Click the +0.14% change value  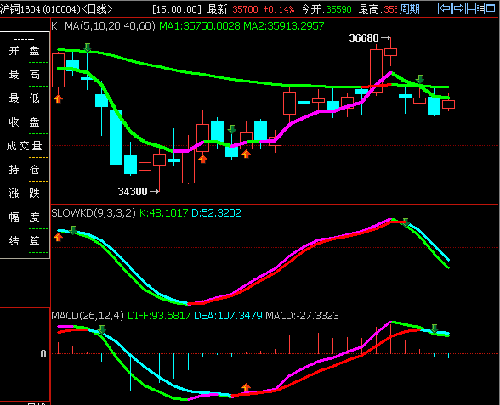pyautogui.click(x=279, y=9)
